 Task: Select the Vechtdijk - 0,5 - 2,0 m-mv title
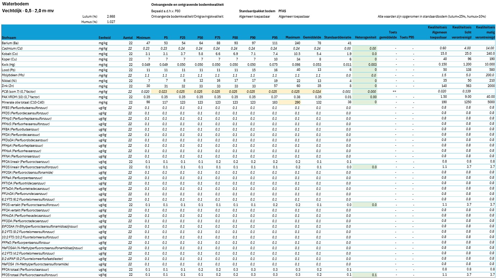click(x=28, y=10)
